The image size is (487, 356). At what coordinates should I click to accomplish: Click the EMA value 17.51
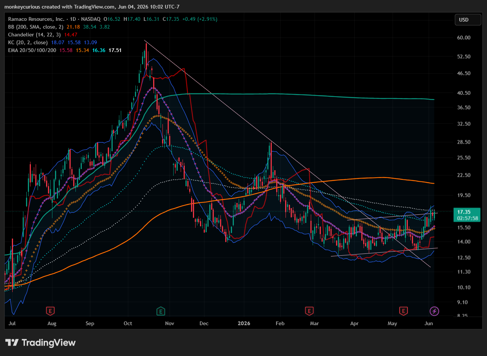[115, 50]
